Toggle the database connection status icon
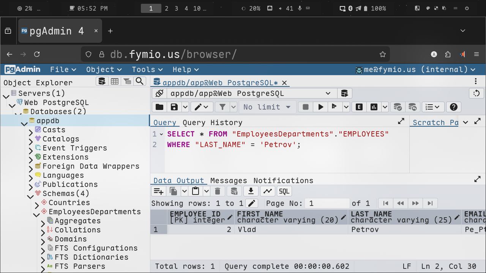This screenshot has height=273, width=486. point(159,93)
